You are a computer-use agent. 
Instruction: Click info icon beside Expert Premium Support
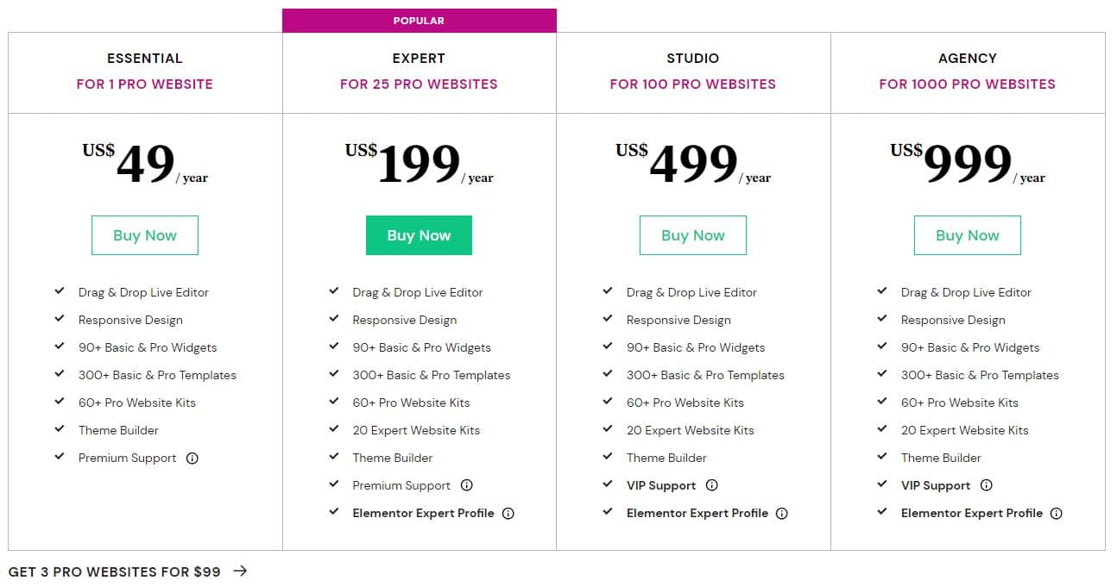tap(467, 485)
